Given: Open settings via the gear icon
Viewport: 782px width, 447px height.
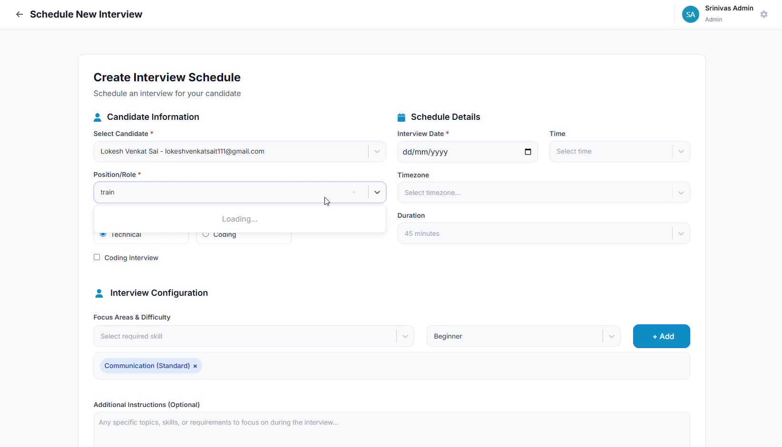Looking at the screenshot, I should pos(764,14).
